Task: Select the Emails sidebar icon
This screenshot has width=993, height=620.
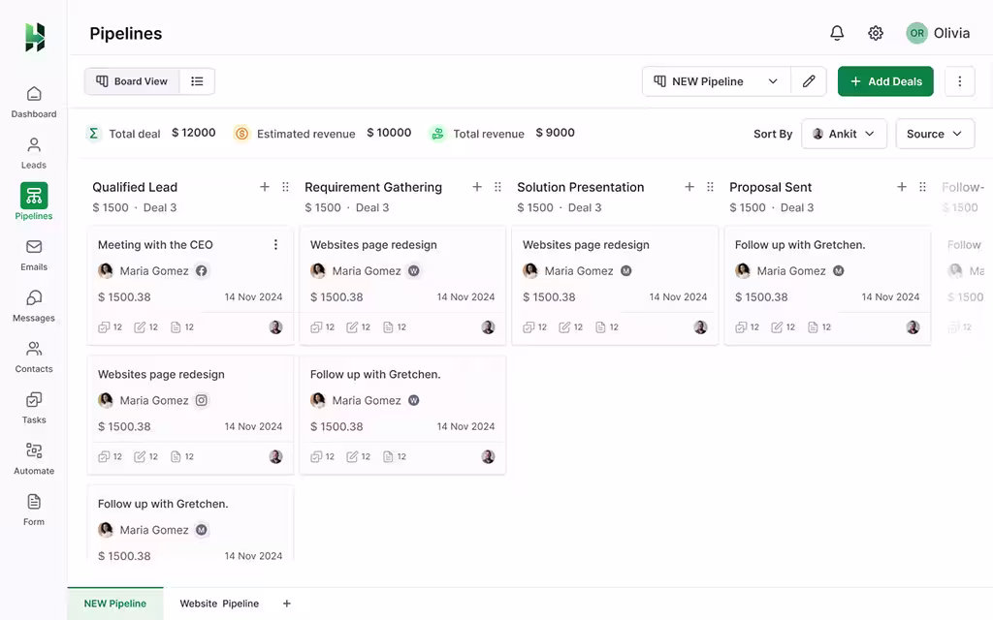Action: point(33,258)
